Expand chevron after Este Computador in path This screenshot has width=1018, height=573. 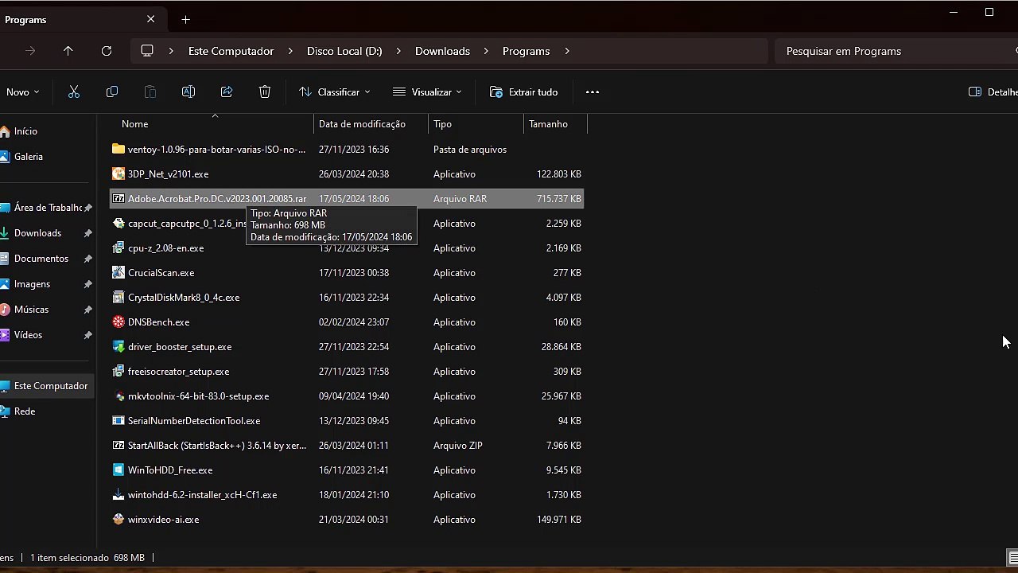point(290,51)
